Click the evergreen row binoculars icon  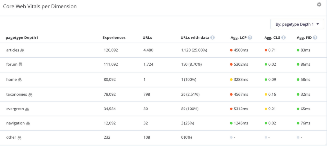(x=28, y=109)
